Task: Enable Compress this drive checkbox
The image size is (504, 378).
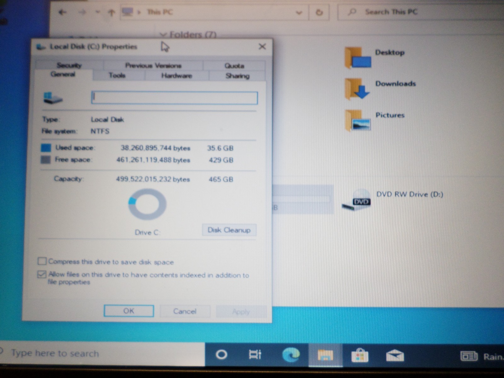Action: (42, 261)
